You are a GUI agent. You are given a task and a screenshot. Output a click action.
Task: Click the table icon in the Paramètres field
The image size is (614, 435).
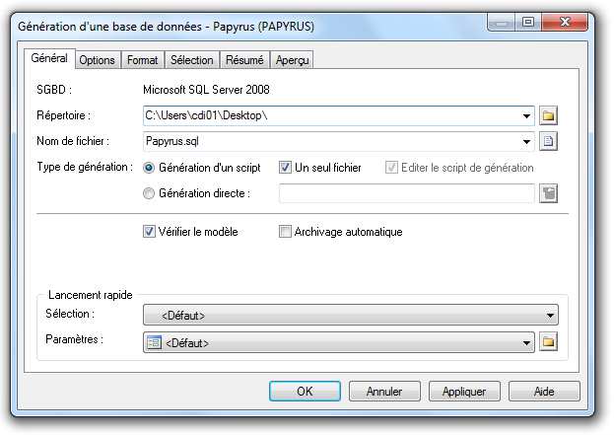coord(154,342)
